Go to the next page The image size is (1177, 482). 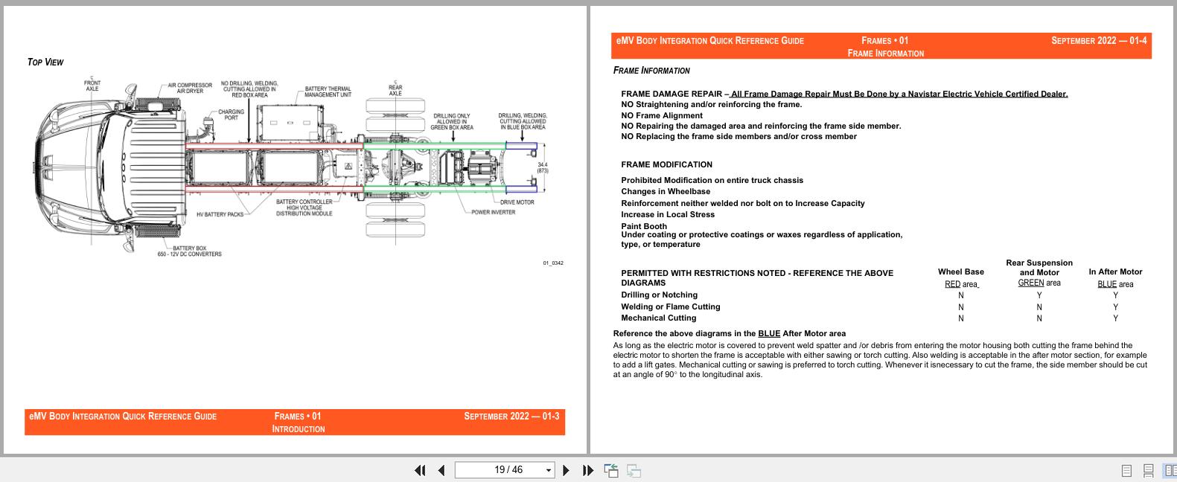(566, 470)
